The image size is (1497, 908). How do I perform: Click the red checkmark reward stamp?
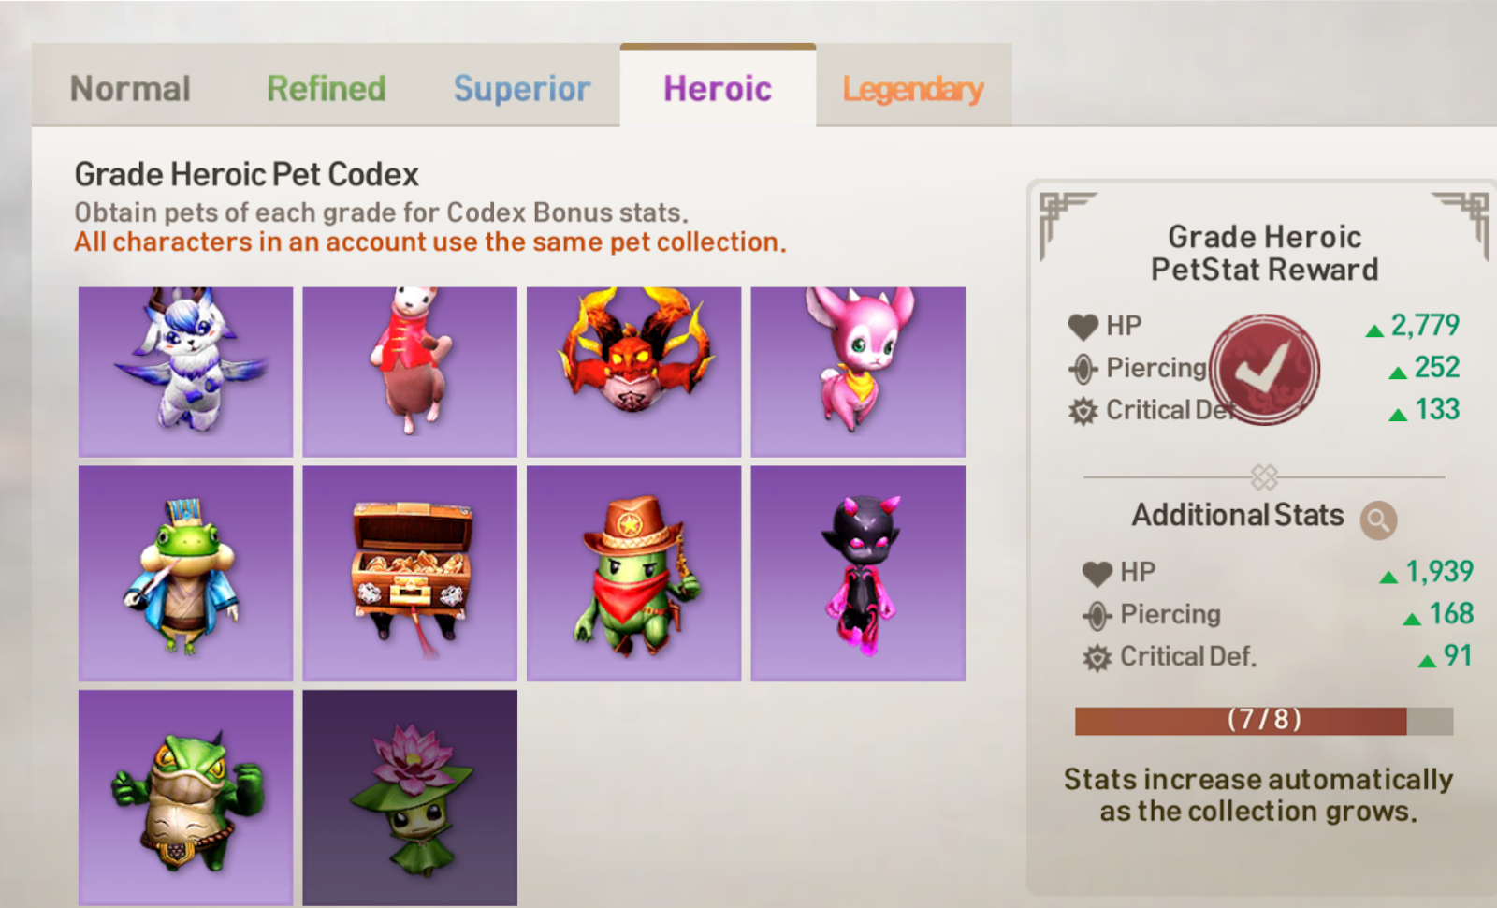[1264, 370]
